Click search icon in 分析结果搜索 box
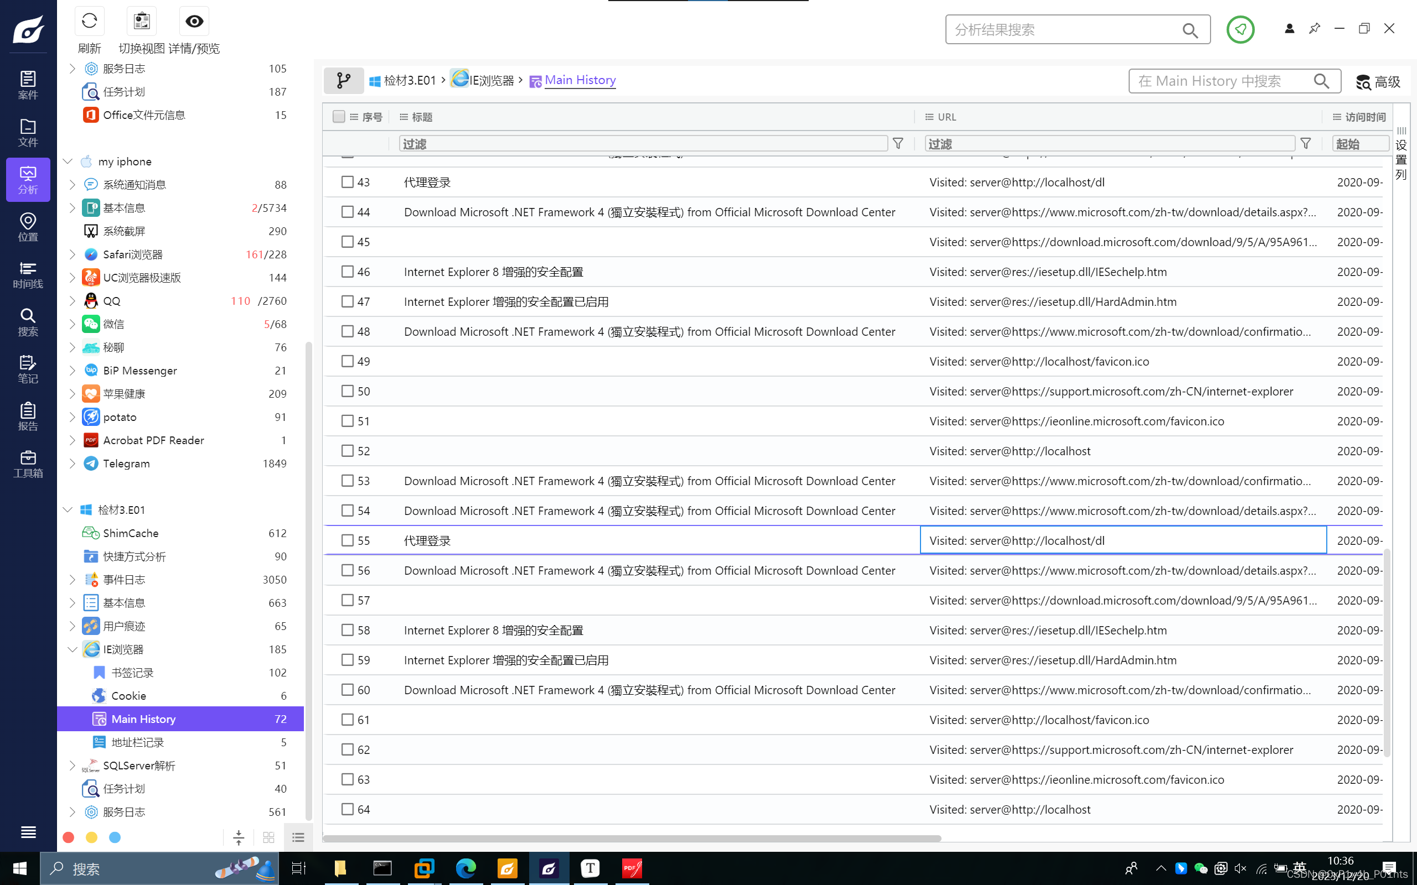Viewport: 1417px width, 885px height. pyautogui.click(x=1190, y=30)
